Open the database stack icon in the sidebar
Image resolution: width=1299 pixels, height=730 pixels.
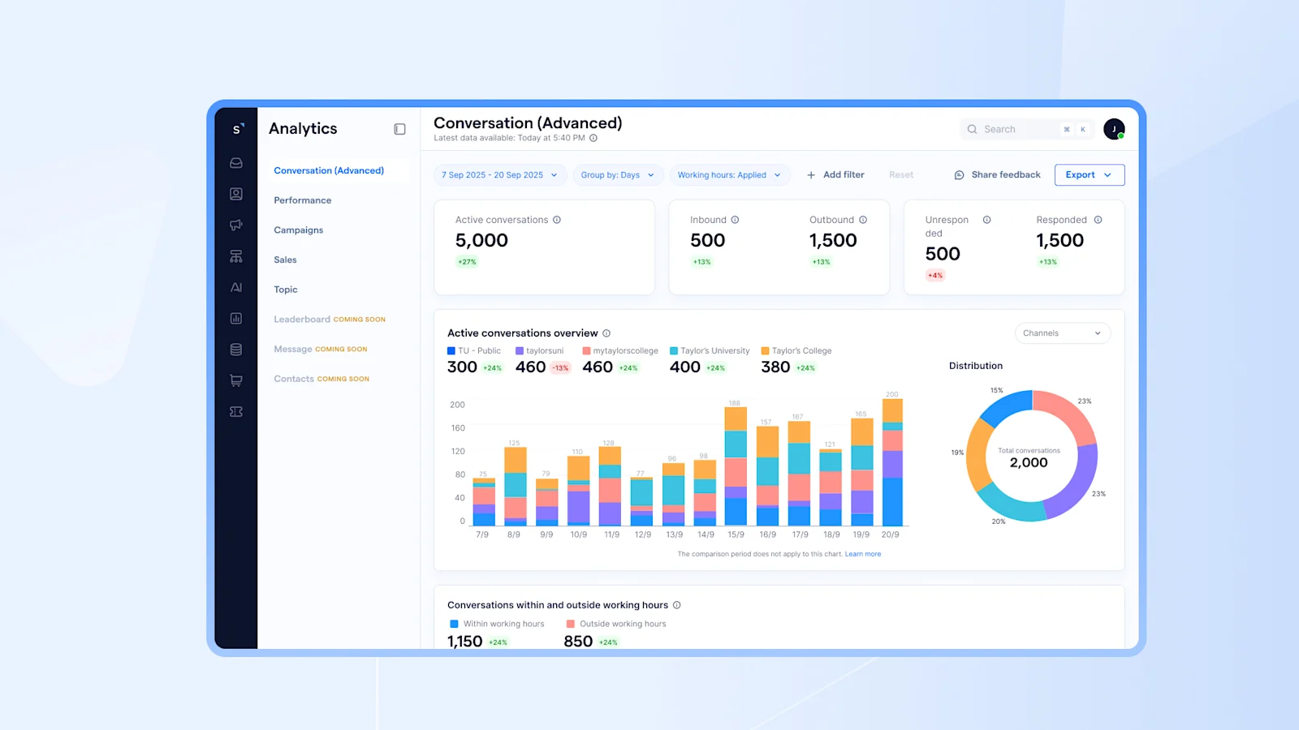(x=236, y=350)
